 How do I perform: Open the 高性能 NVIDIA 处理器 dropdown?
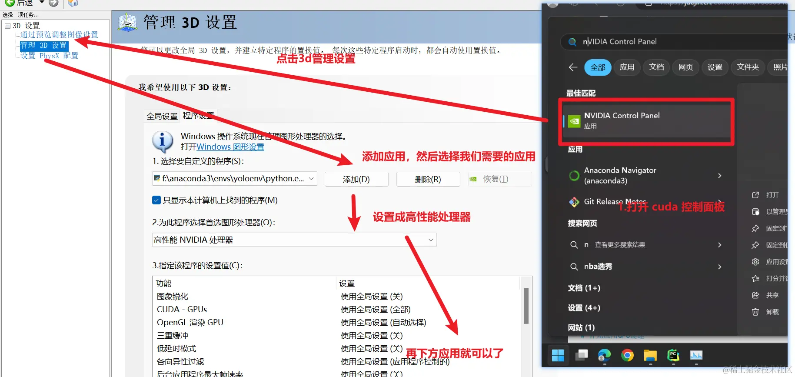294,240
